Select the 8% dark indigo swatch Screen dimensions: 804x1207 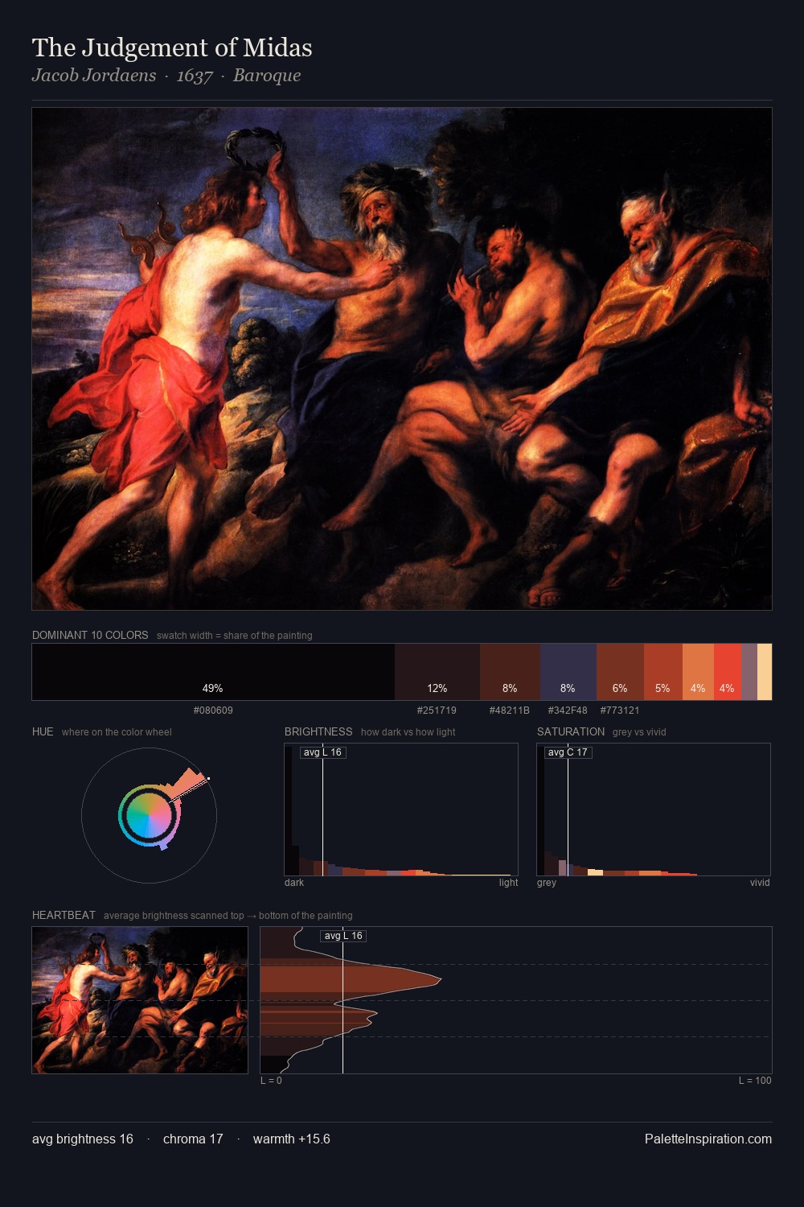click(x=568, y=672)
